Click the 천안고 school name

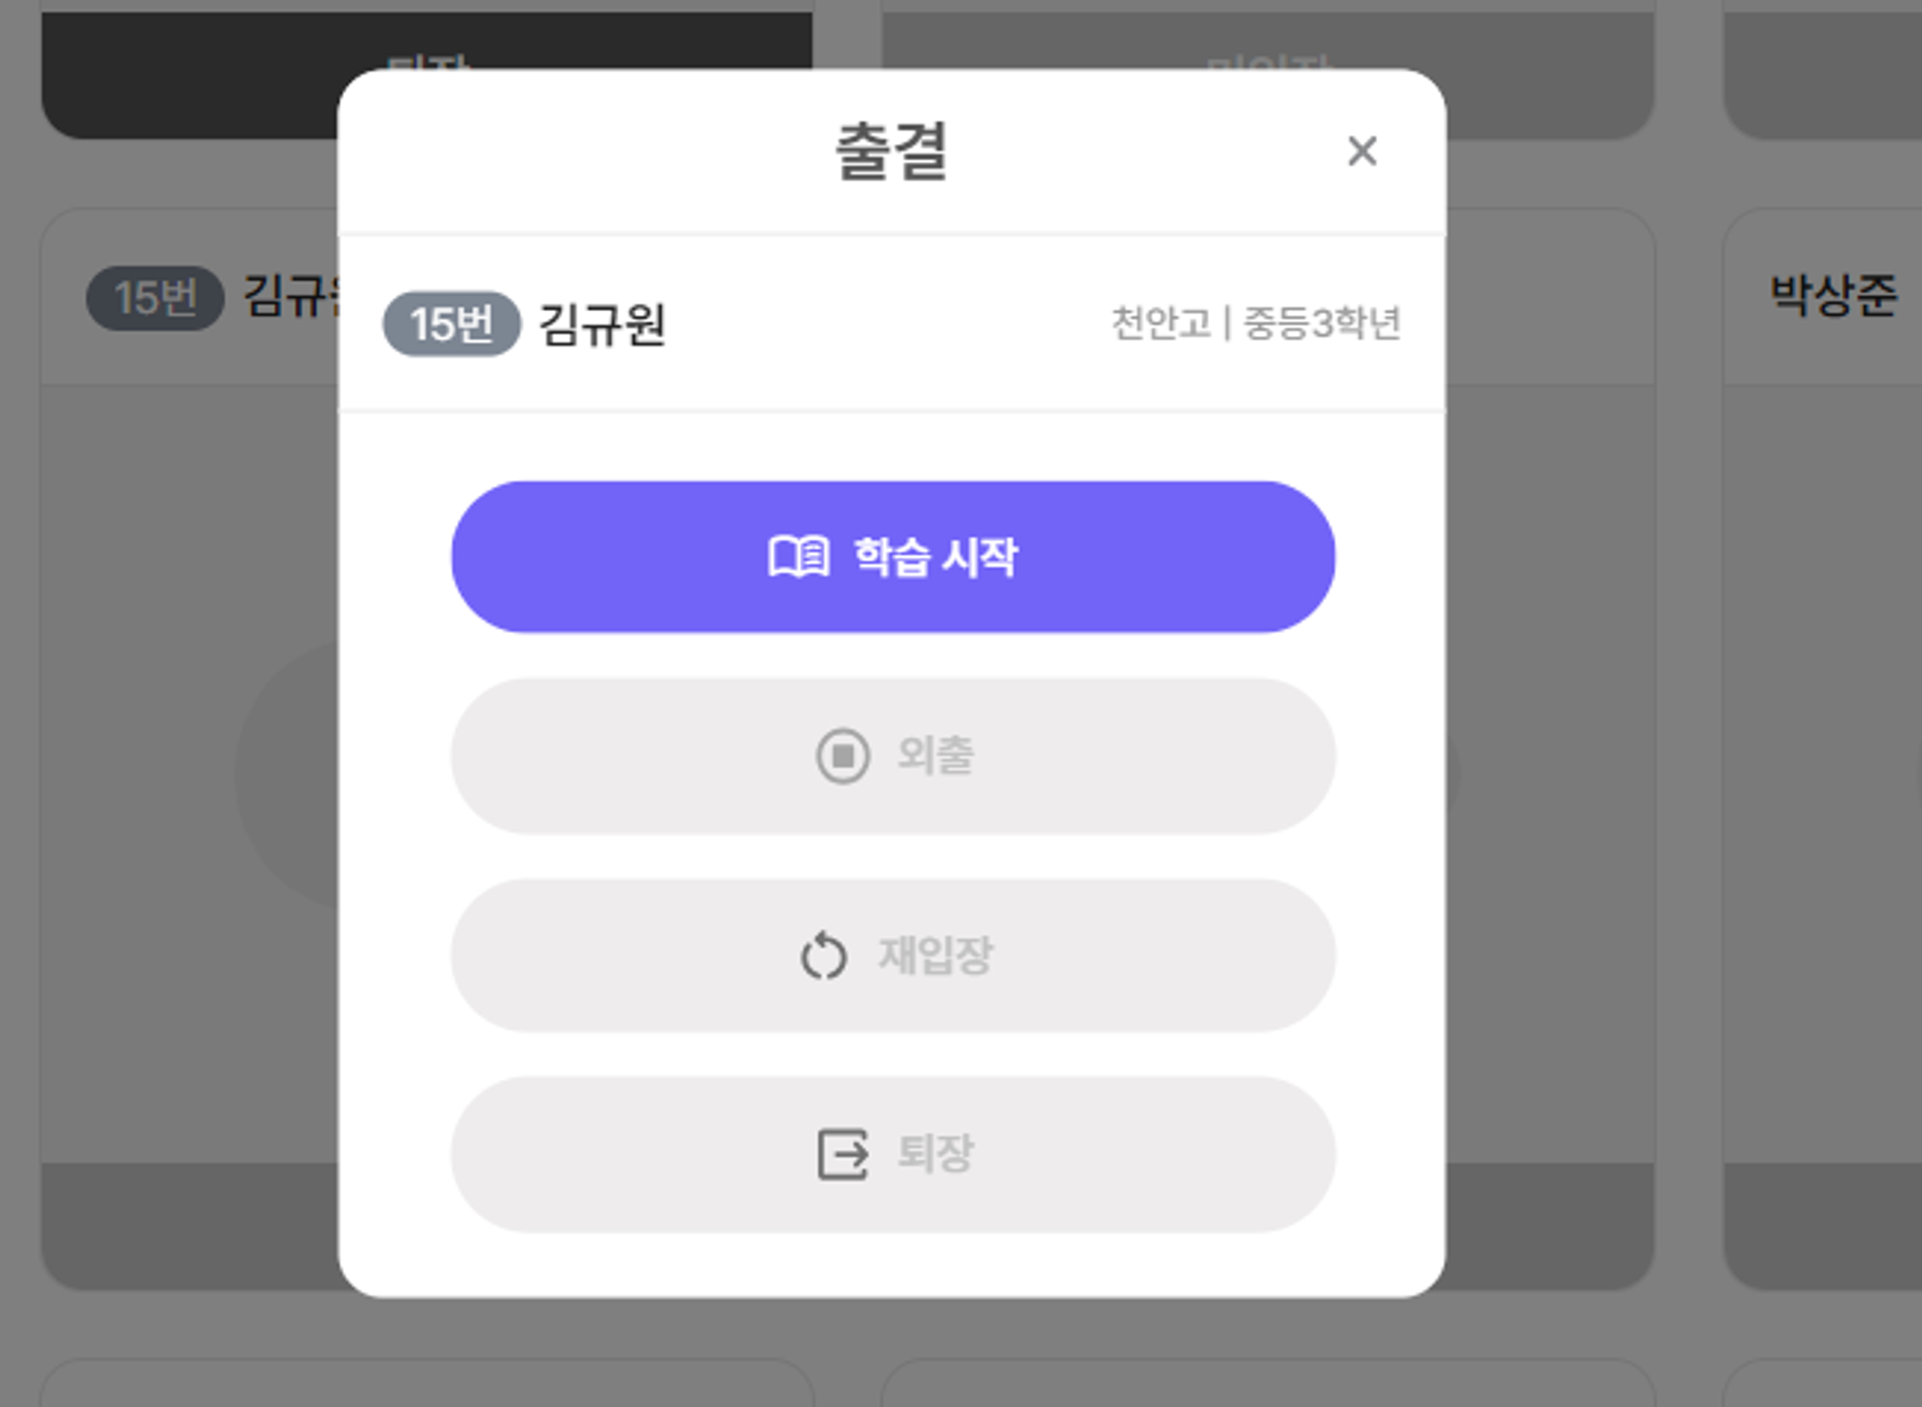pos(1160,324)
